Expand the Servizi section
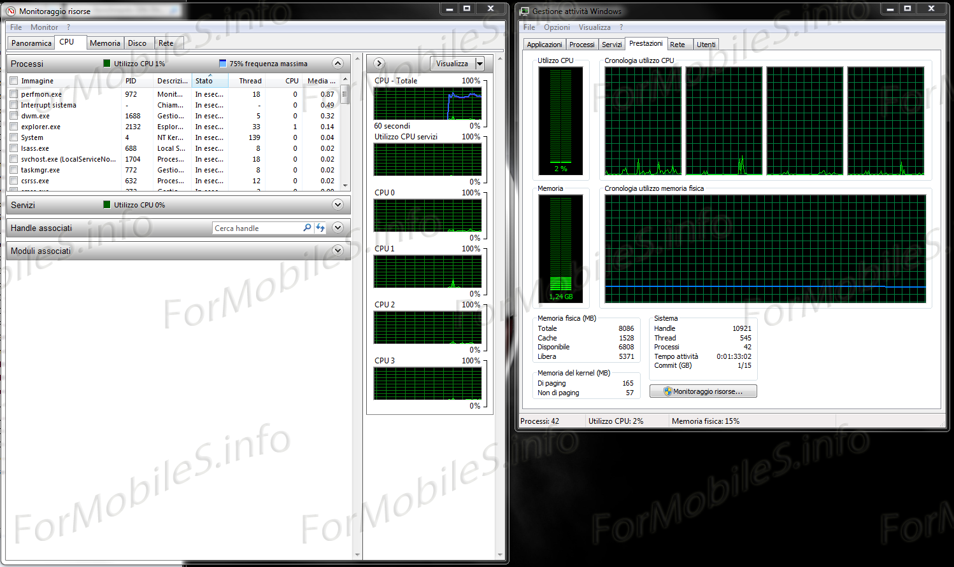This screenshot has height=567, width=954. coord(338,205)
